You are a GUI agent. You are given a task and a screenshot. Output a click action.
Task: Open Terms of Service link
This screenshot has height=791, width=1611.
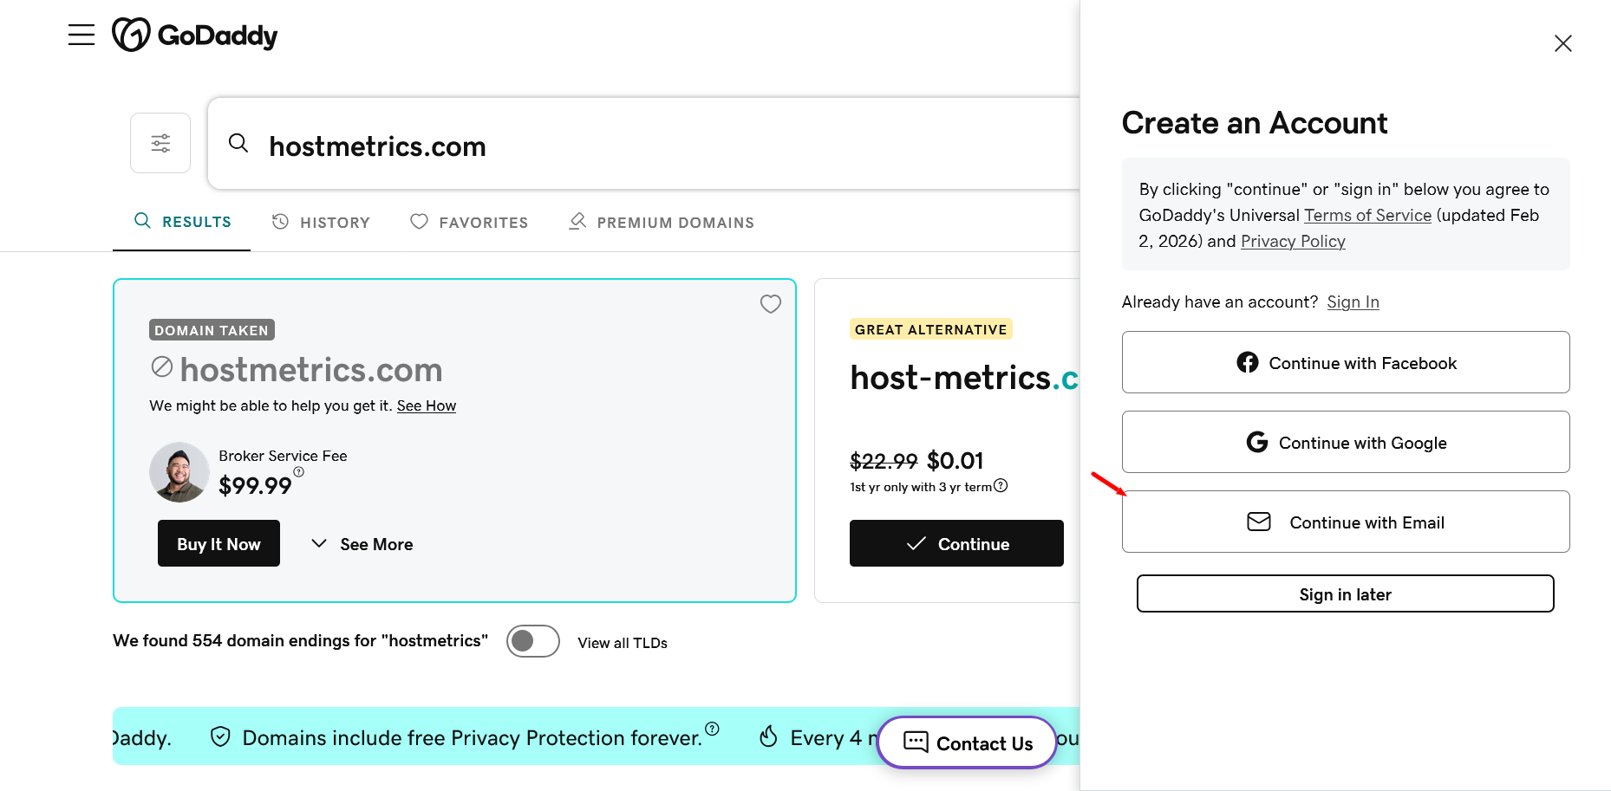(x=1367, y=215)
